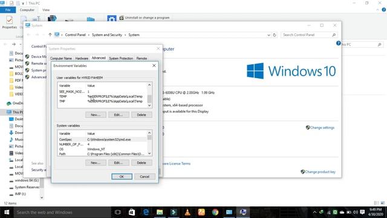Switch to Remote tab
Viewport: 387px width, 218px height.
click(x=141, y=58)
